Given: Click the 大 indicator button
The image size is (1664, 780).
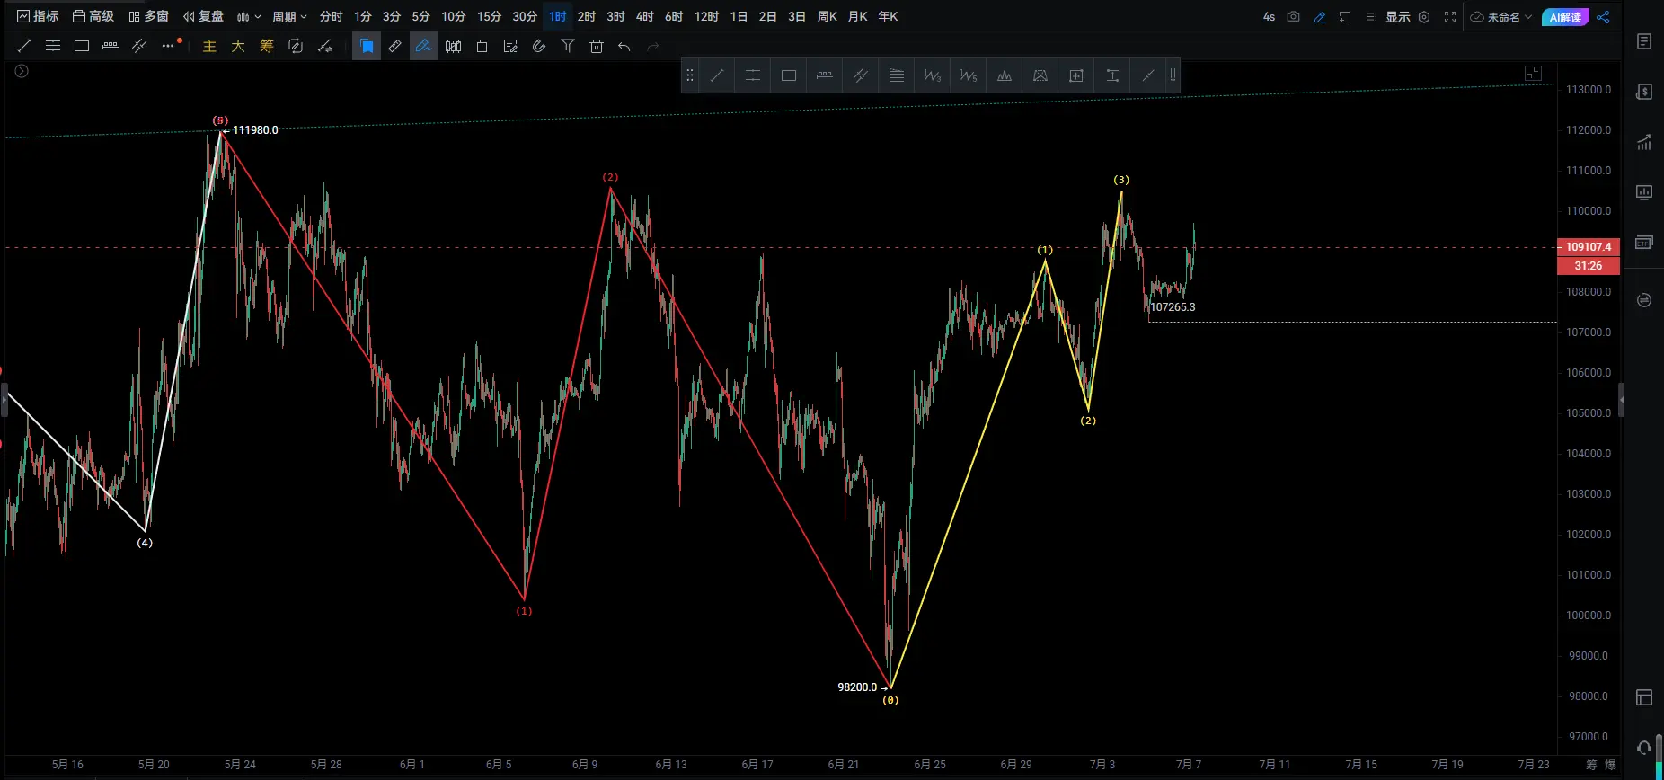Looking at the screenshot, I should 238,46.
